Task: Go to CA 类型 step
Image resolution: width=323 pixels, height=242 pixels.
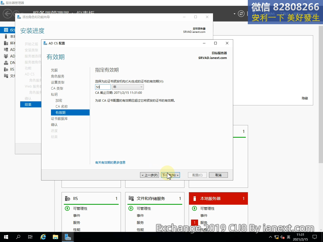Action: click(x=57, y=88)
